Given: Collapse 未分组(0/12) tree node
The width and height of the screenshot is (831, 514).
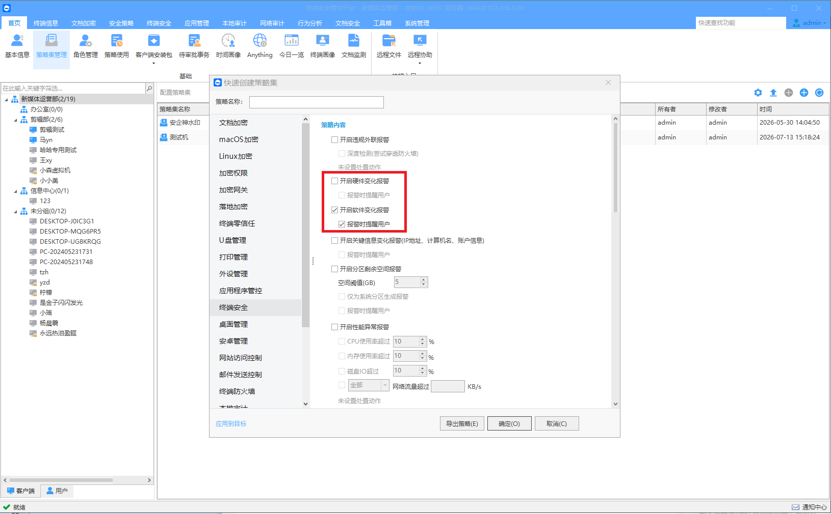Looking at the screenshot, I should coord(15,211).
